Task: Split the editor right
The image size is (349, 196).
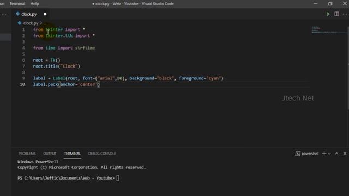Action: (x=336, y=14)
